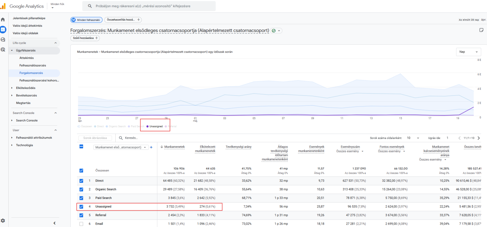The height and width of the screenshot is (227, 487).
Task: Collapse the User section
Action: 56,130
